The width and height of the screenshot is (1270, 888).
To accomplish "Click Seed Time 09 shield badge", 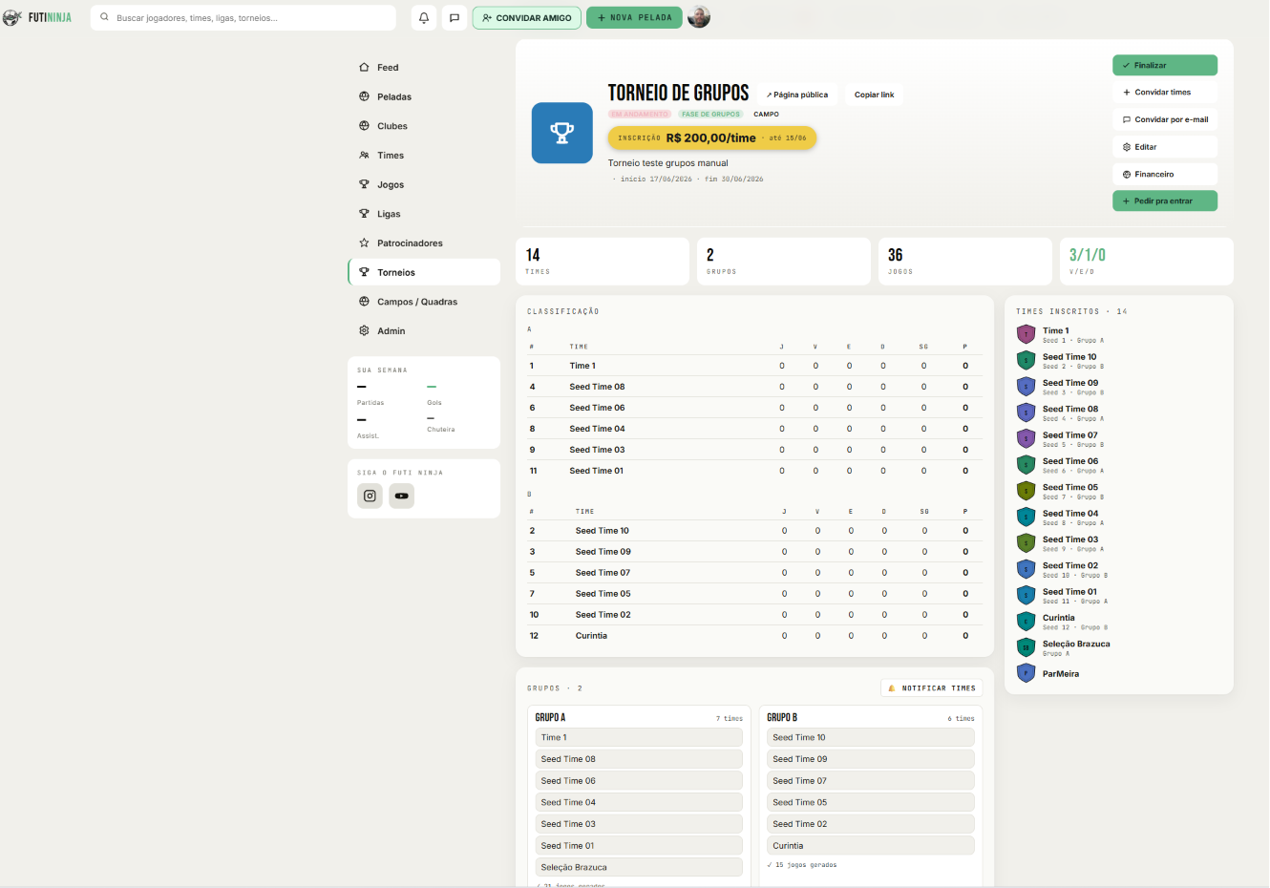I will (x=1027, y=387).
